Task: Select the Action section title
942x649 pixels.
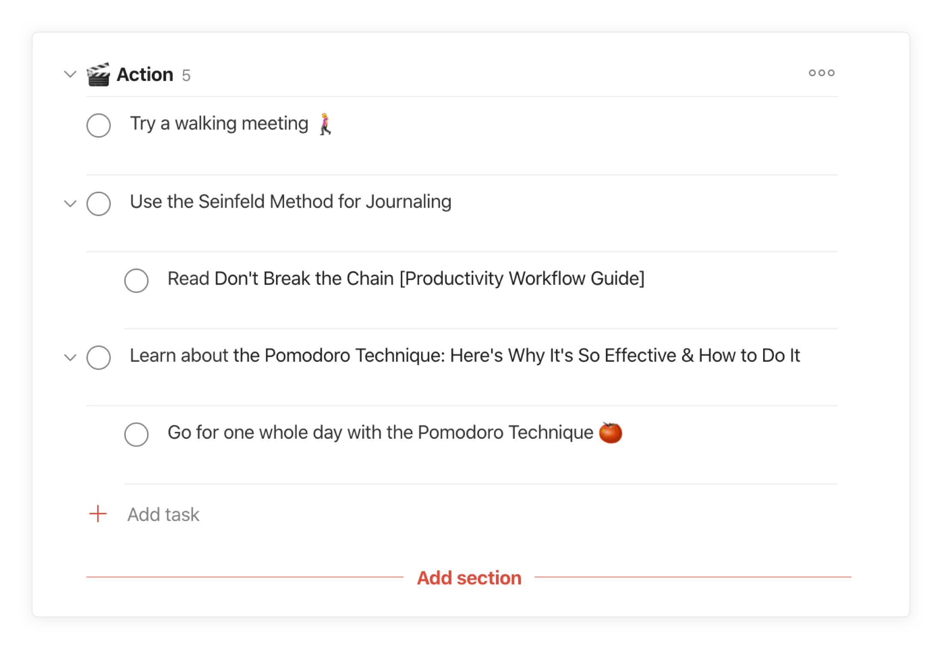Action: click(x=144, y=74)
